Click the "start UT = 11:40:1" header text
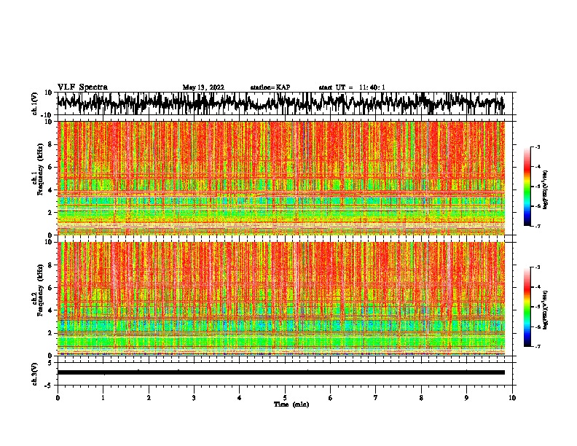The height and width of the screenshot is (446, 577). 352,87
